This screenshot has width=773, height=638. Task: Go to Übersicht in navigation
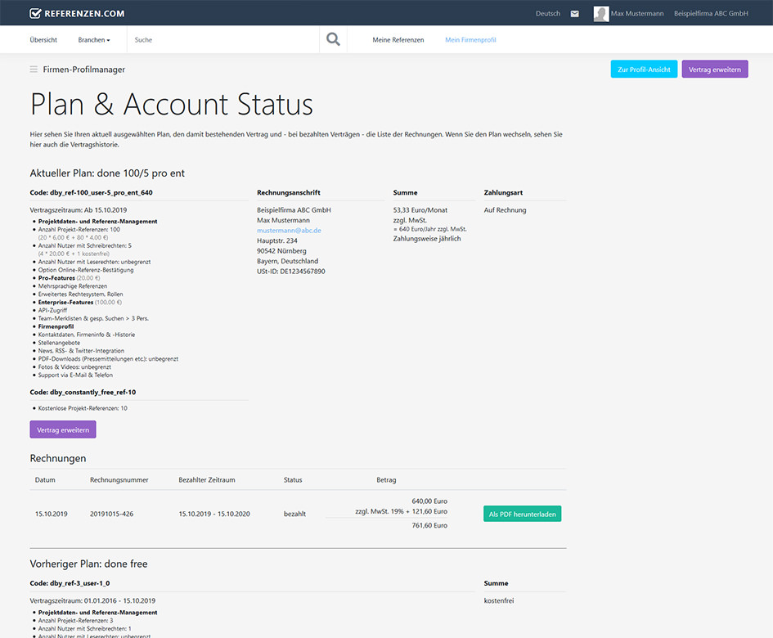43,40
